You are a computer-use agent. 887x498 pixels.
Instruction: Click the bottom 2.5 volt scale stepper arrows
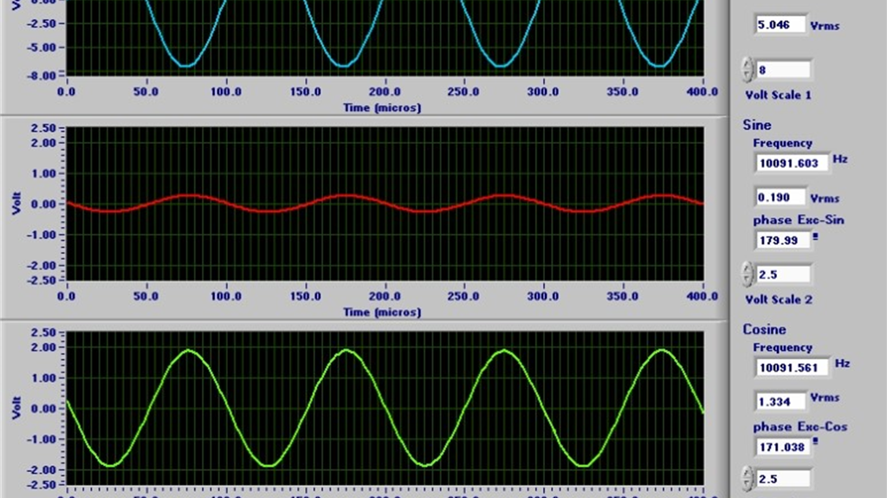(x=748, y=478)
